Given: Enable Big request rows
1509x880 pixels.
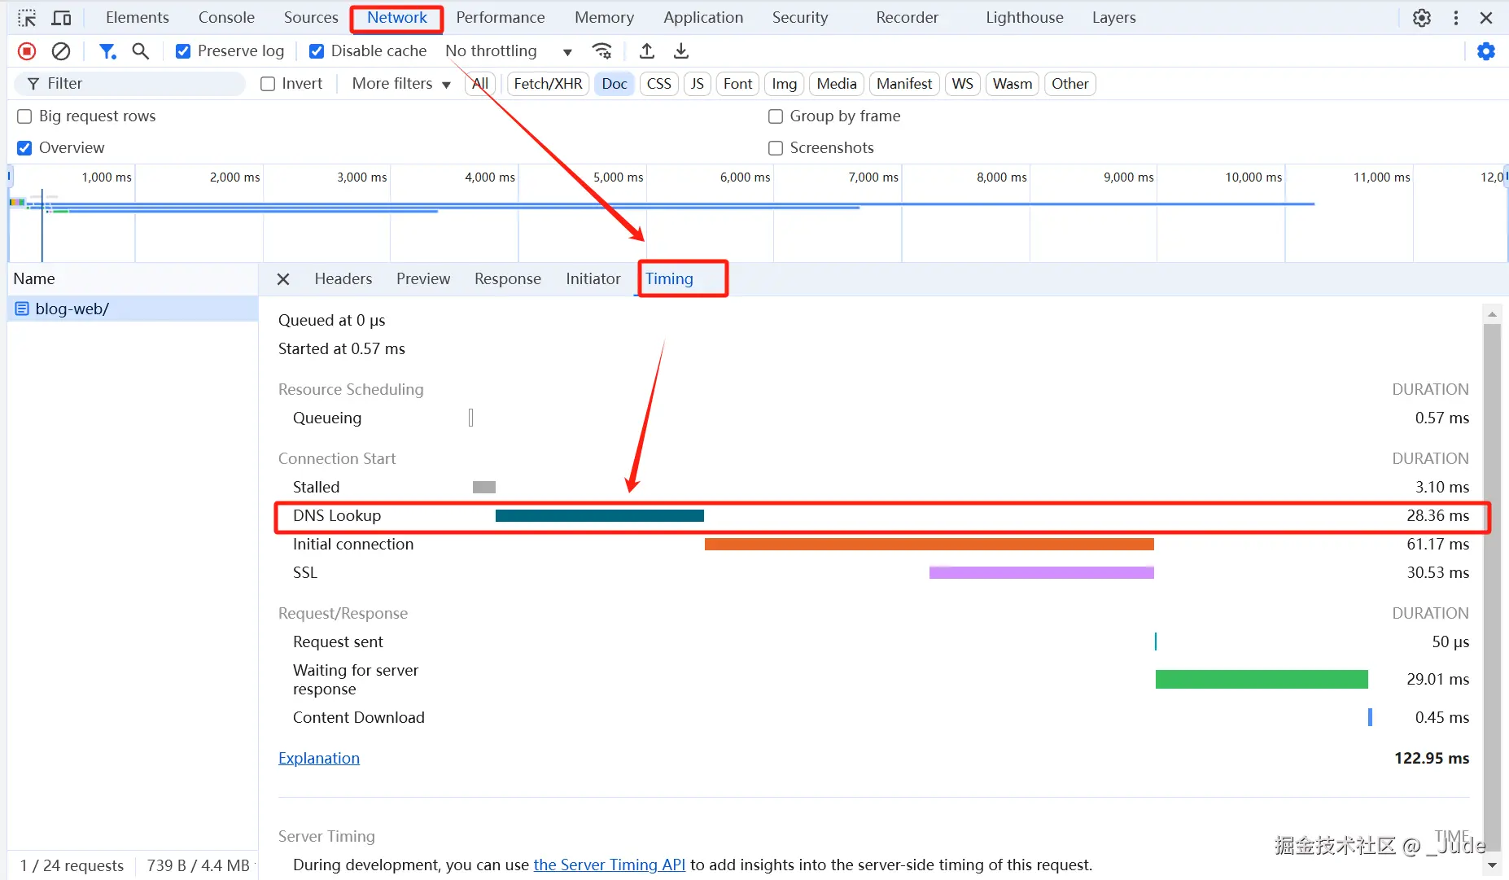Looking at the screenshot, I should 24,116.
